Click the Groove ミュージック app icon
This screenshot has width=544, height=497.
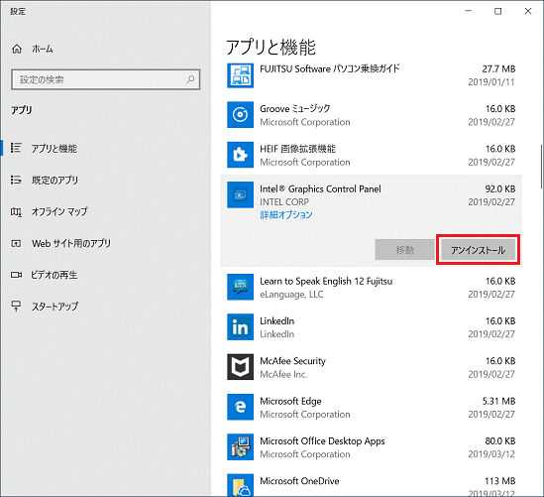click(240, 115)
